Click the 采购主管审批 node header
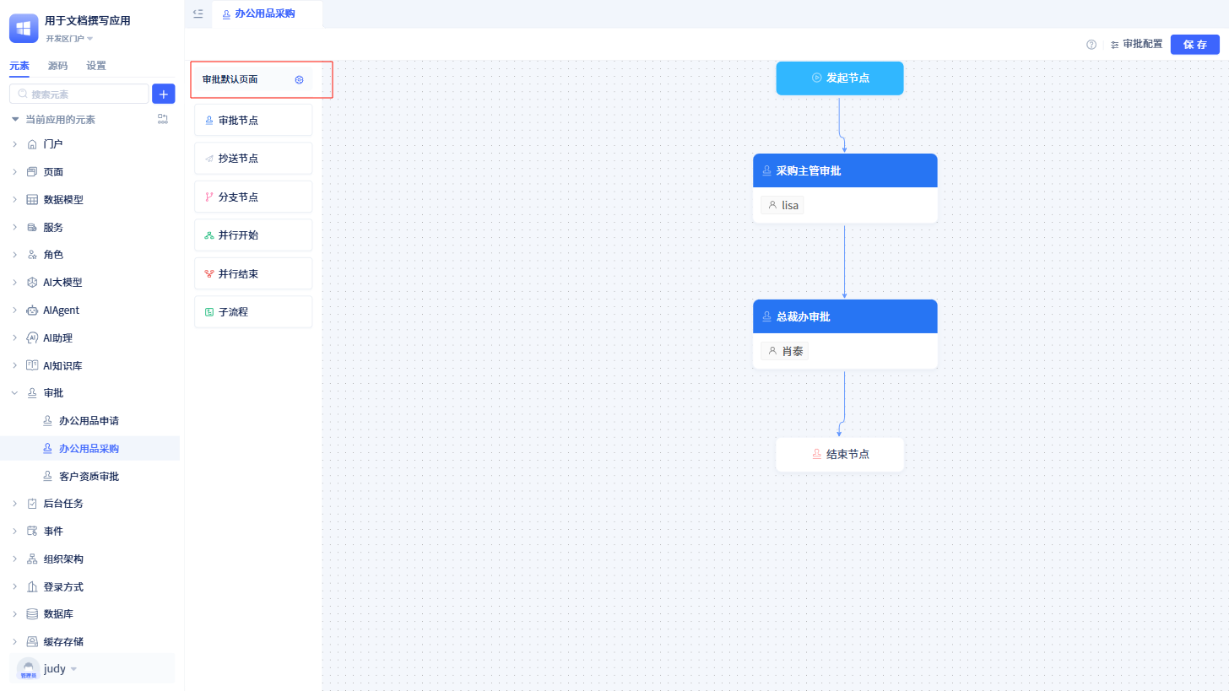This screenshot has width=1229, height=691. pyautogui.click(x=845, y=170)
